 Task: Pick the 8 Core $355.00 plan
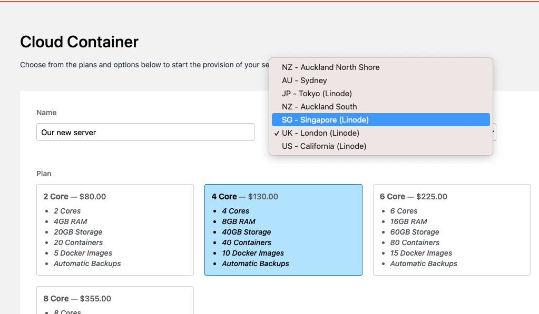coord(115,300)
